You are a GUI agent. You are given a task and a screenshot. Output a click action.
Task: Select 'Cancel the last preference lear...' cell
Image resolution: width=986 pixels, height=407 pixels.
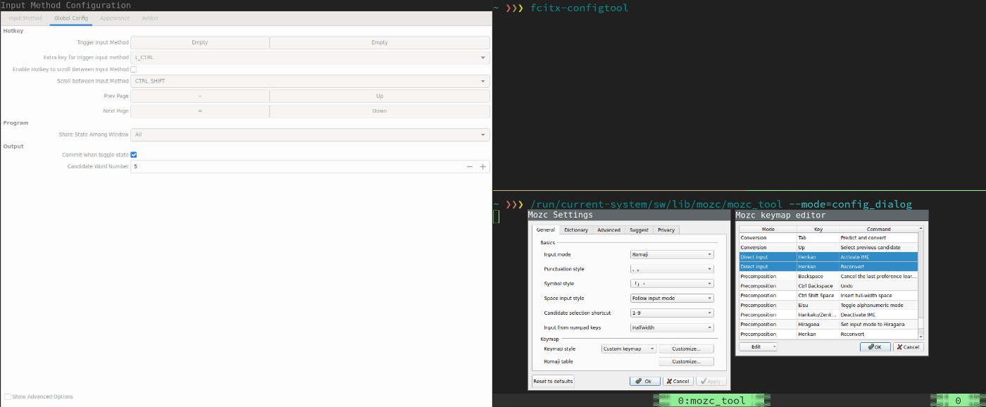click(878, 277)
